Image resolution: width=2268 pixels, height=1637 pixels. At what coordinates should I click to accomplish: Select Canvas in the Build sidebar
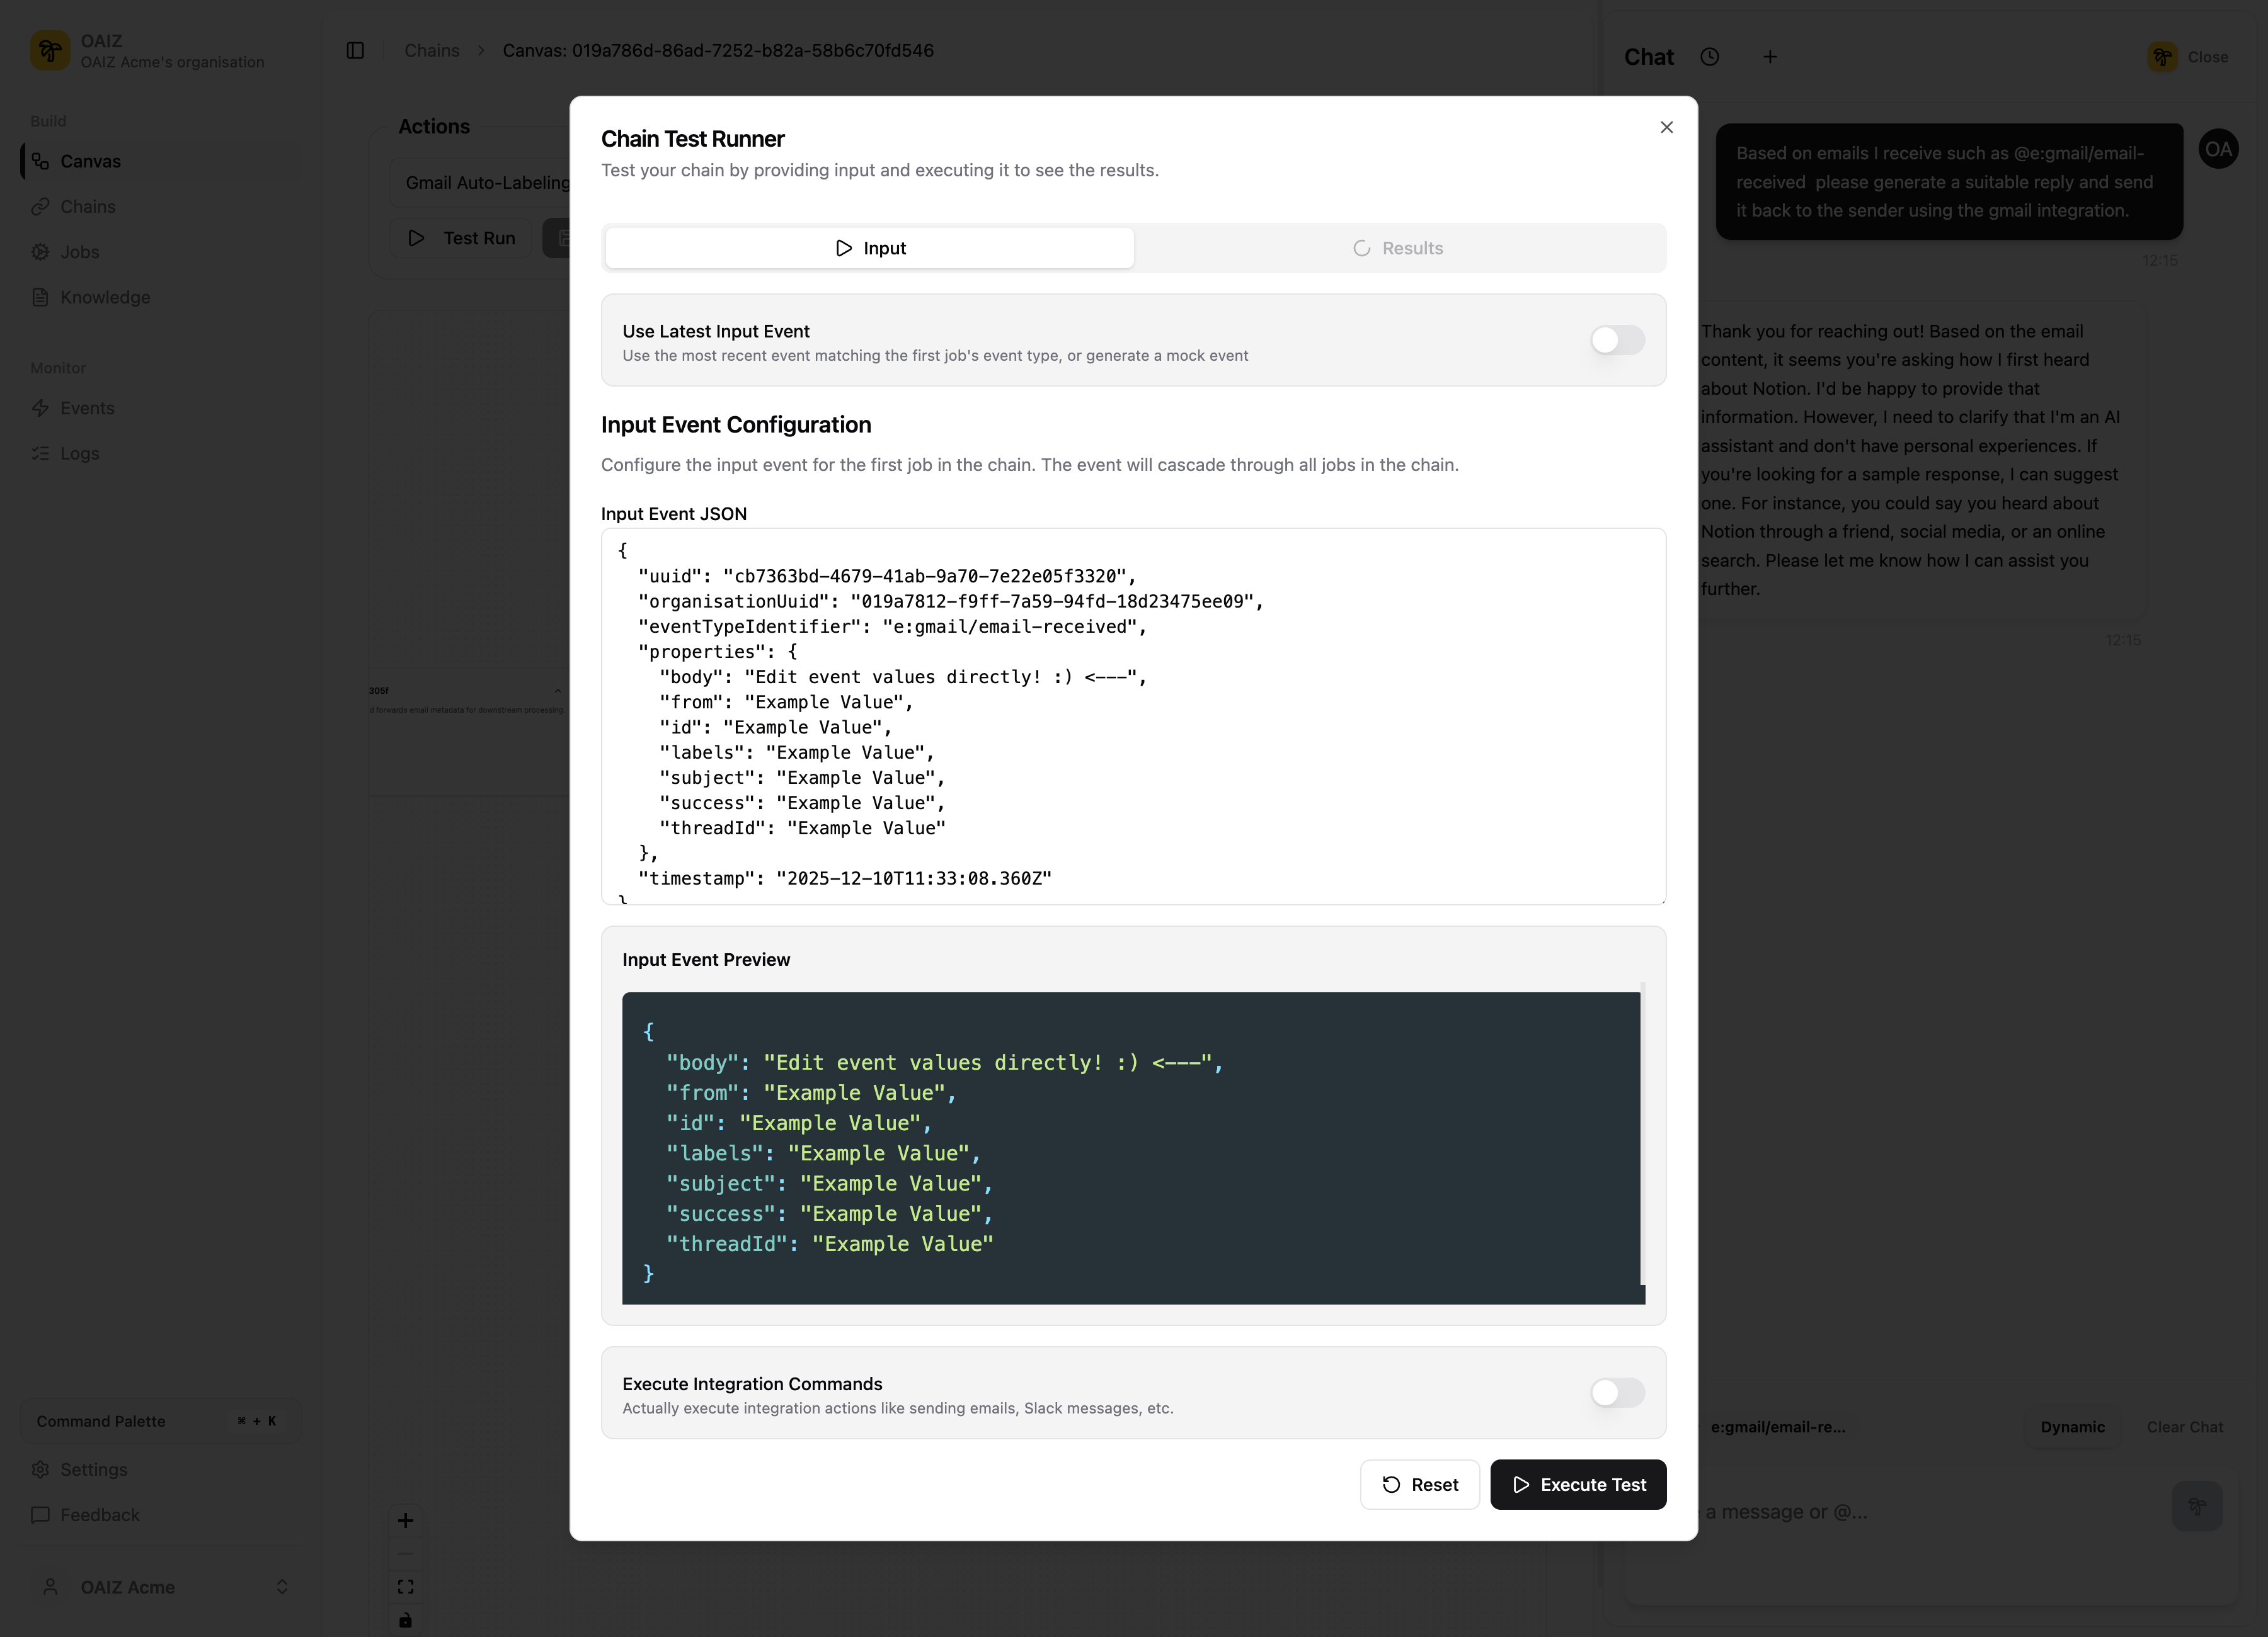pyautogui.click(x=90, y=161)
